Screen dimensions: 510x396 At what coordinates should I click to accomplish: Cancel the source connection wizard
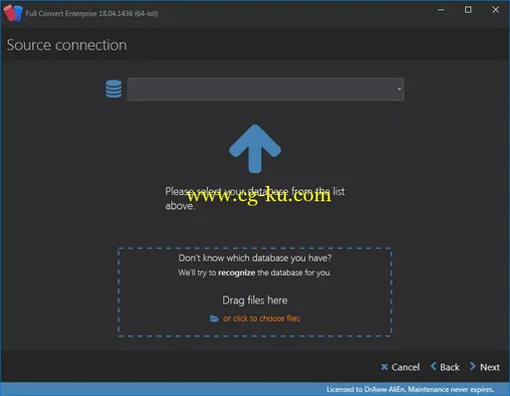coord(400,367)
